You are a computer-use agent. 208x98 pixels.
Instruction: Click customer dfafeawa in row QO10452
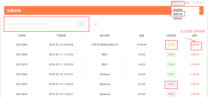(105, 84)
